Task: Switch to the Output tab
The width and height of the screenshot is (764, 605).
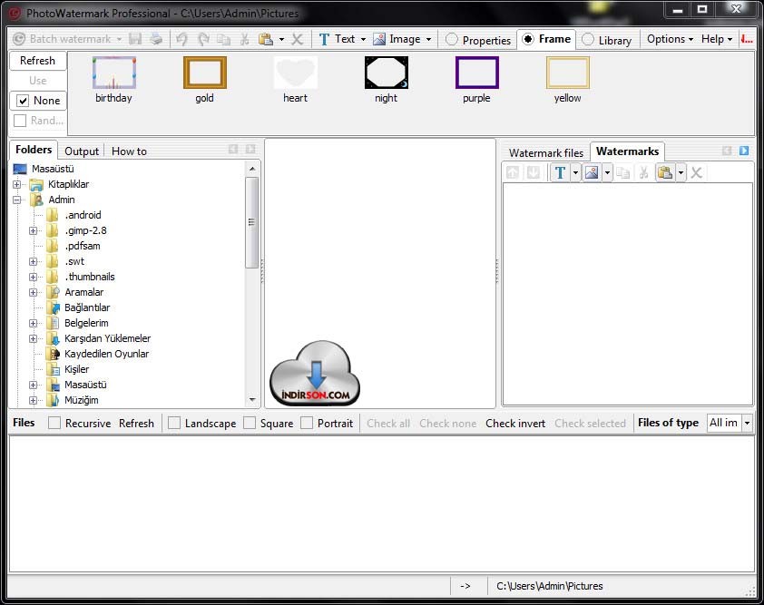Action: pyautogui.click(x=82, y=151)
